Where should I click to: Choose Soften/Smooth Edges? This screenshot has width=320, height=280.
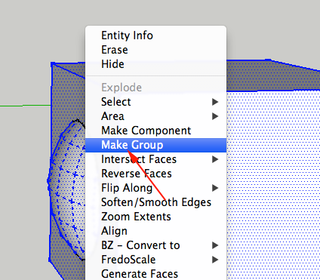click(x=155, y=202)
